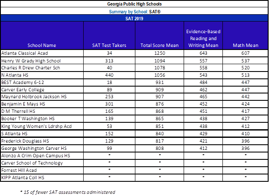Select Atlanta Classical Acad total score 1250
The height and width of the screenshot is (196, 269).
point(160,53)
